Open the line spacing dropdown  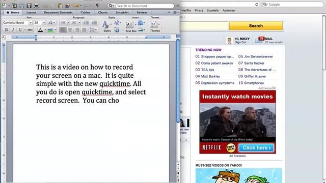93,30
